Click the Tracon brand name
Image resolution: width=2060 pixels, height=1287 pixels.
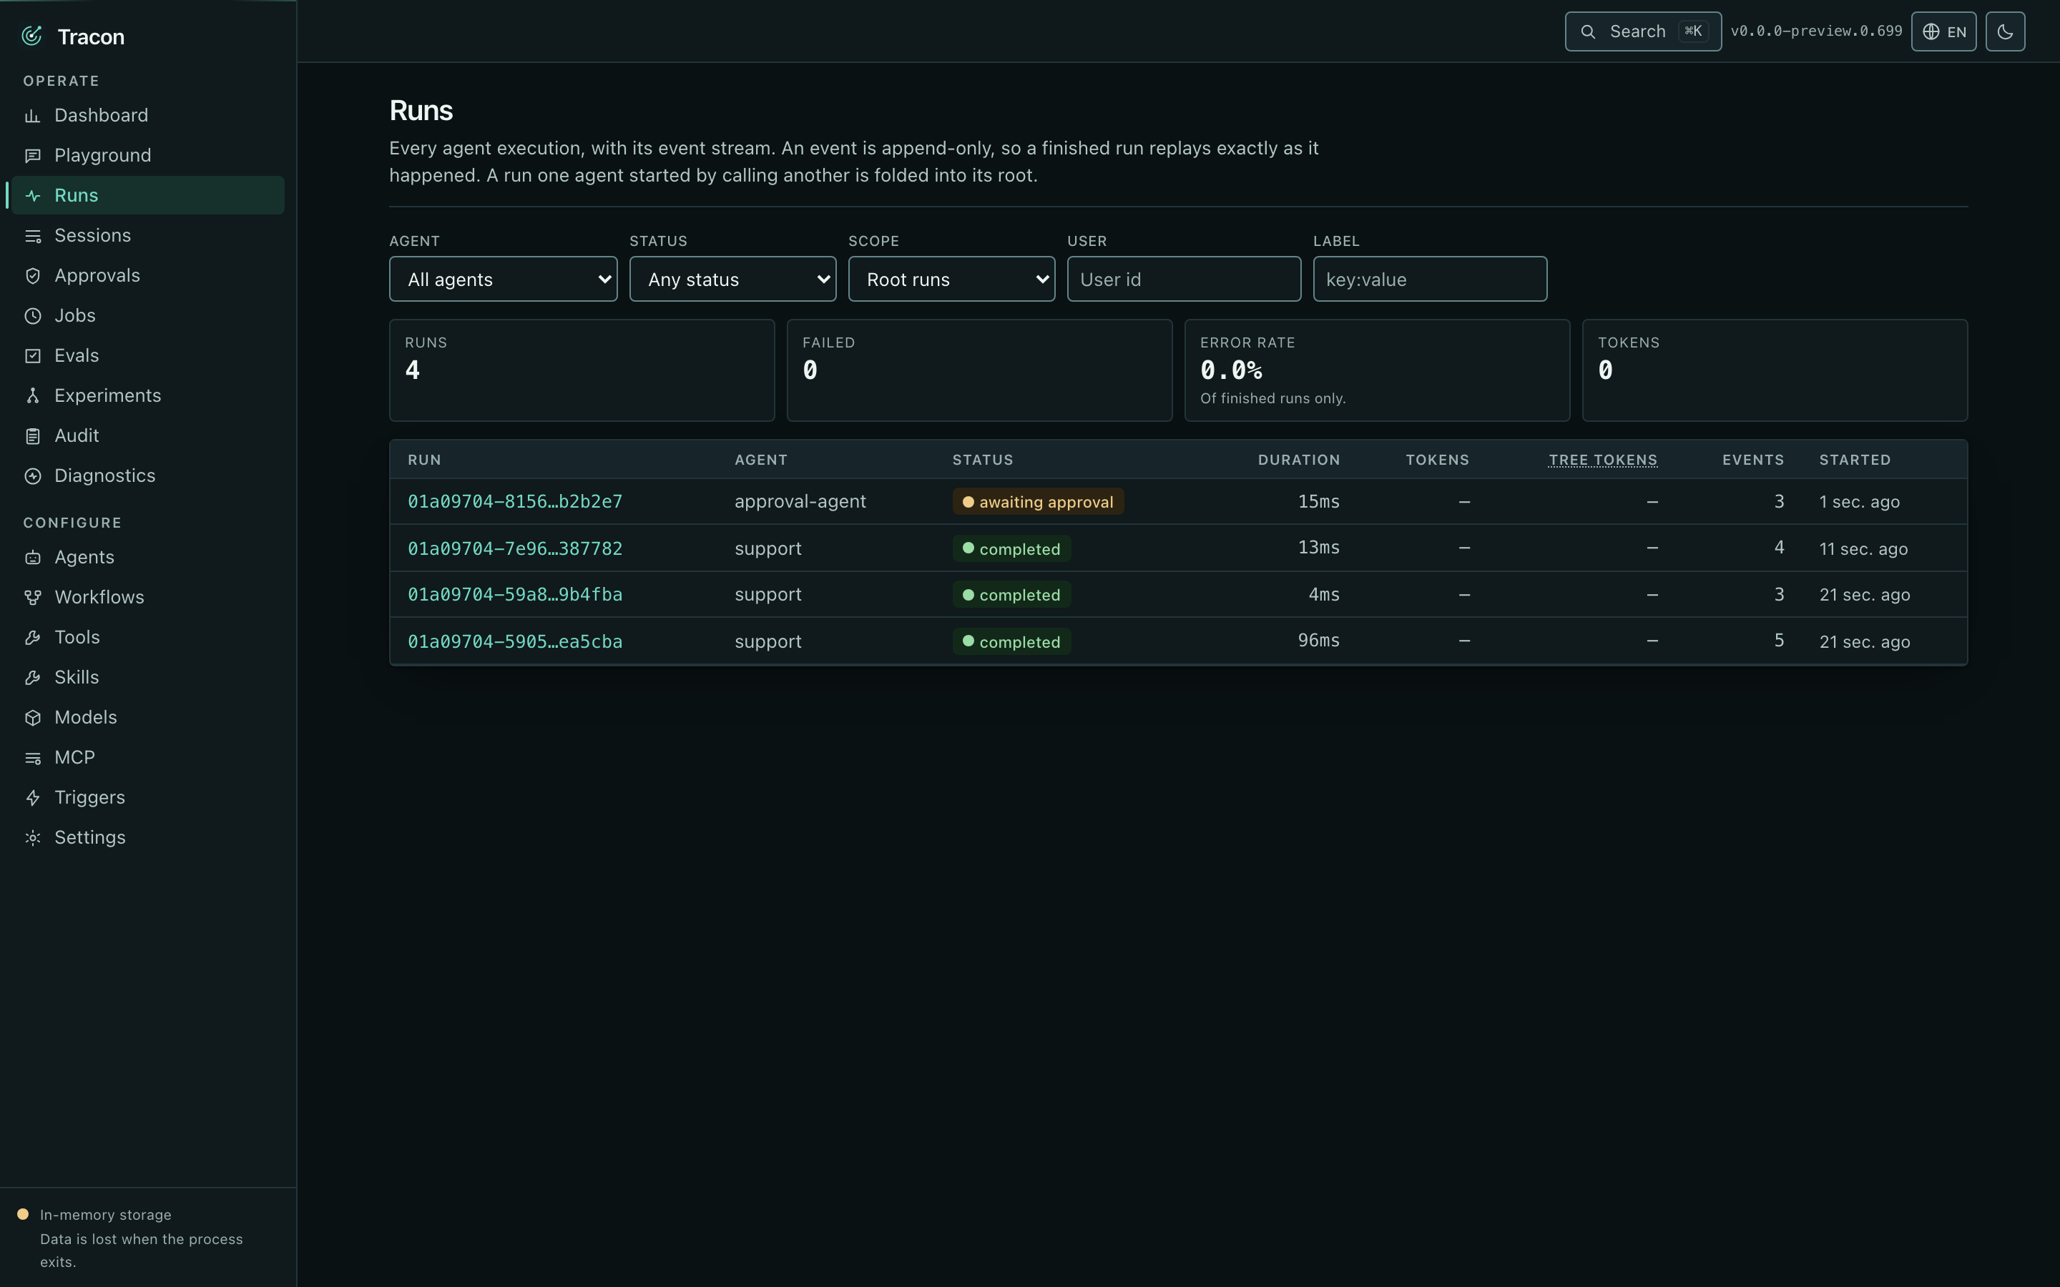coord(91,36)
